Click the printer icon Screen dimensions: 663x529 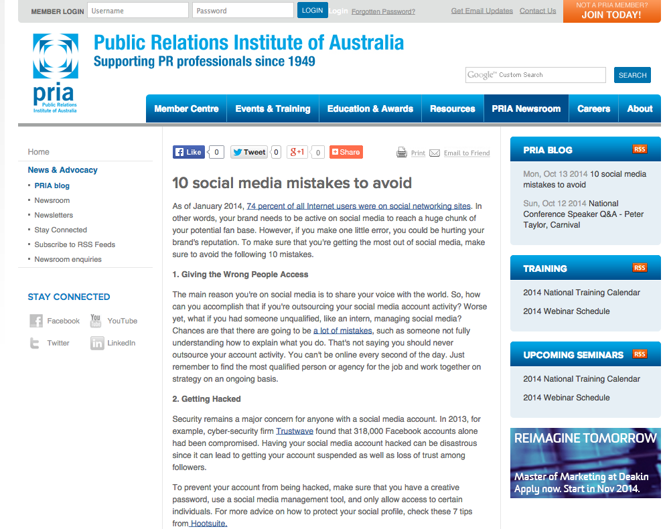[402, 153]
